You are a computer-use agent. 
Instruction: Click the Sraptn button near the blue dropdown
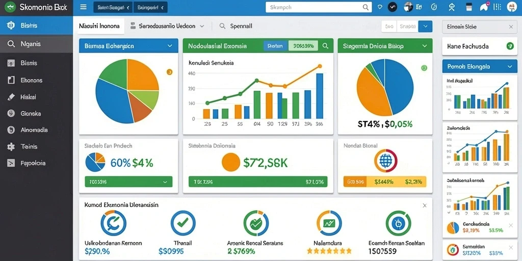coord(407,27)
